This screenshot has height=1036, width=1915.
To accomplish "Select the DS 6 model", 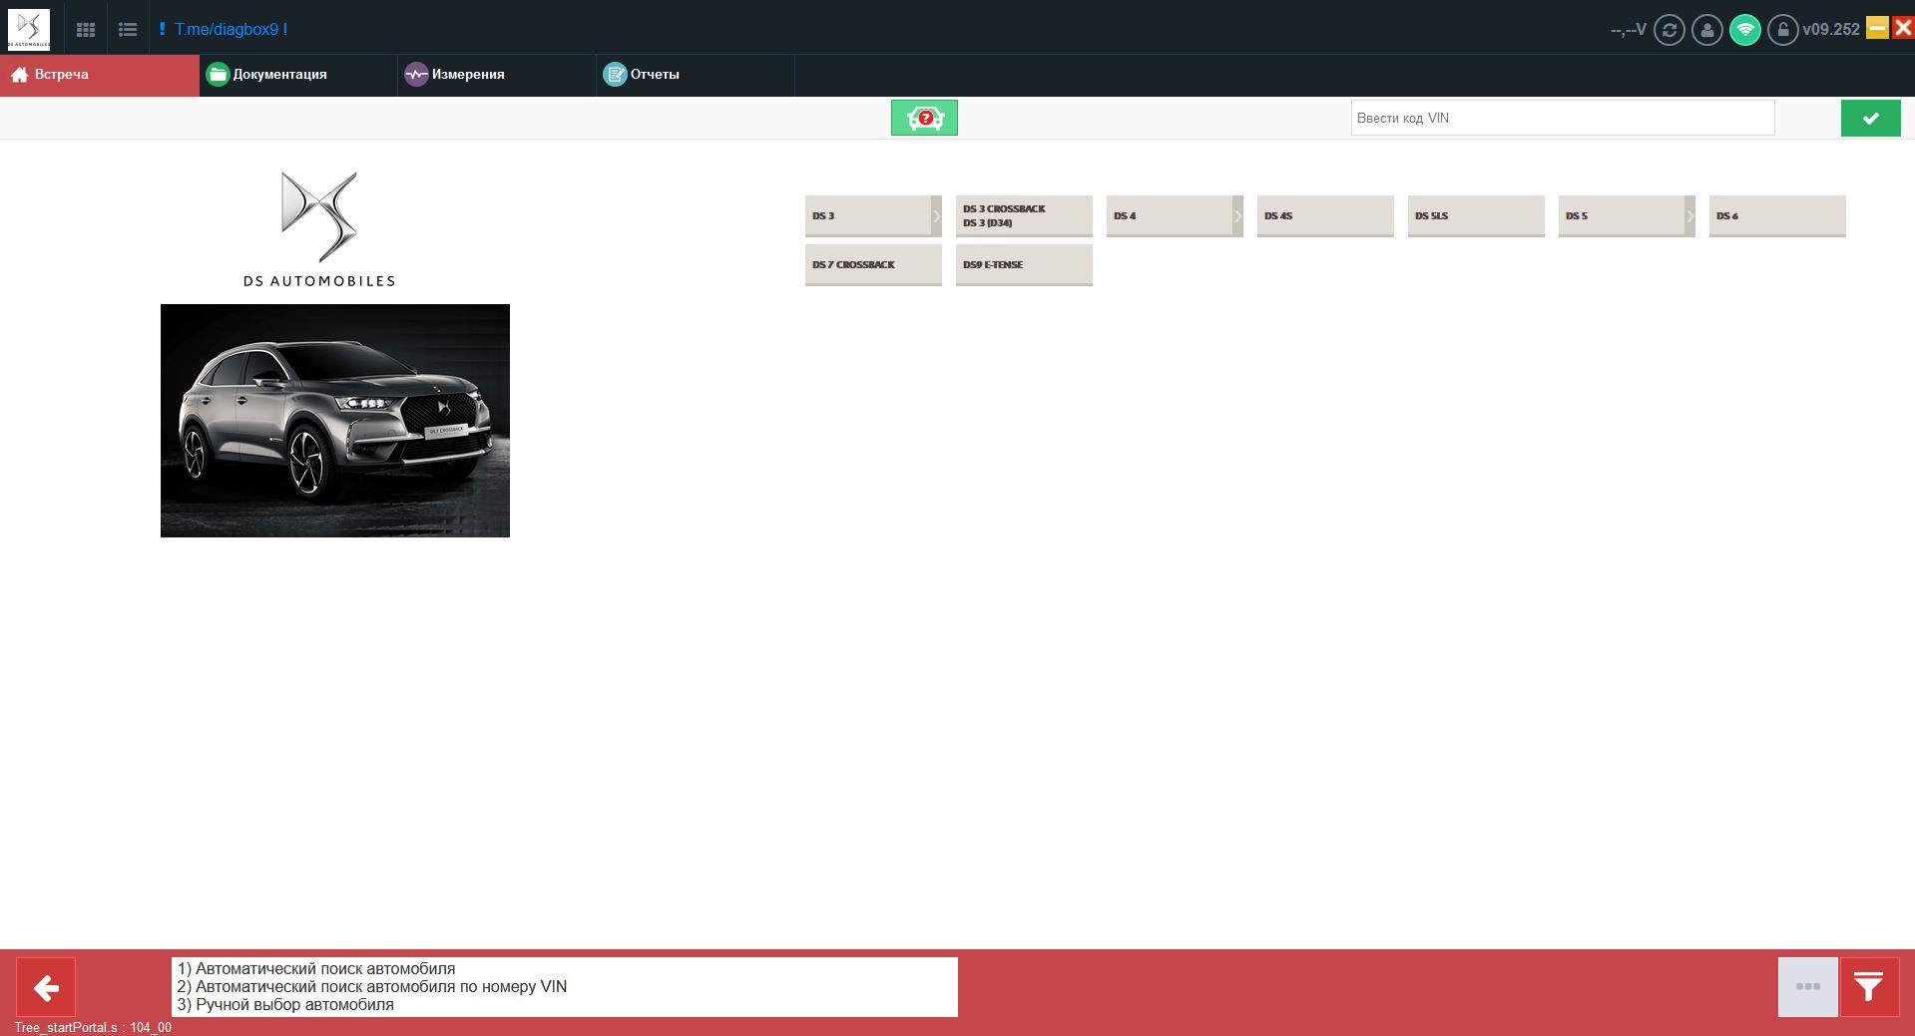I will (1777, 215).
